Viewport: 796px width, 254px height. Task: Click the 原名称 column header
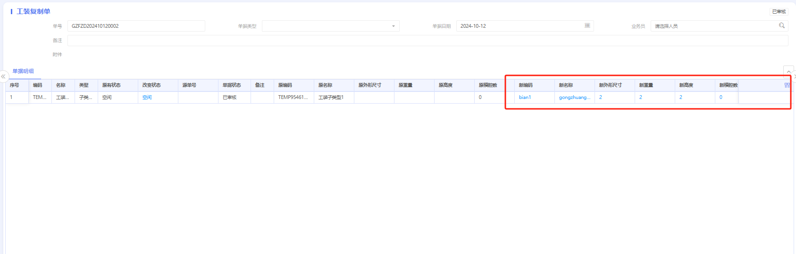tap(325, 85)
